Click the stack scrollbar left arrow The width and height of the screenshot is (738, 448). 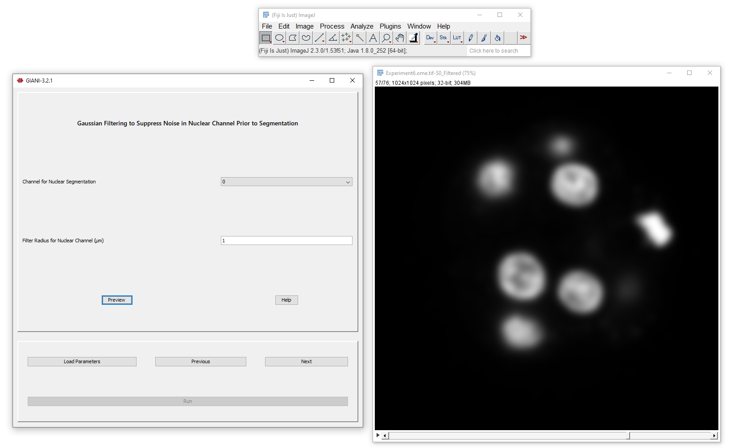click(x=385, y=436)
